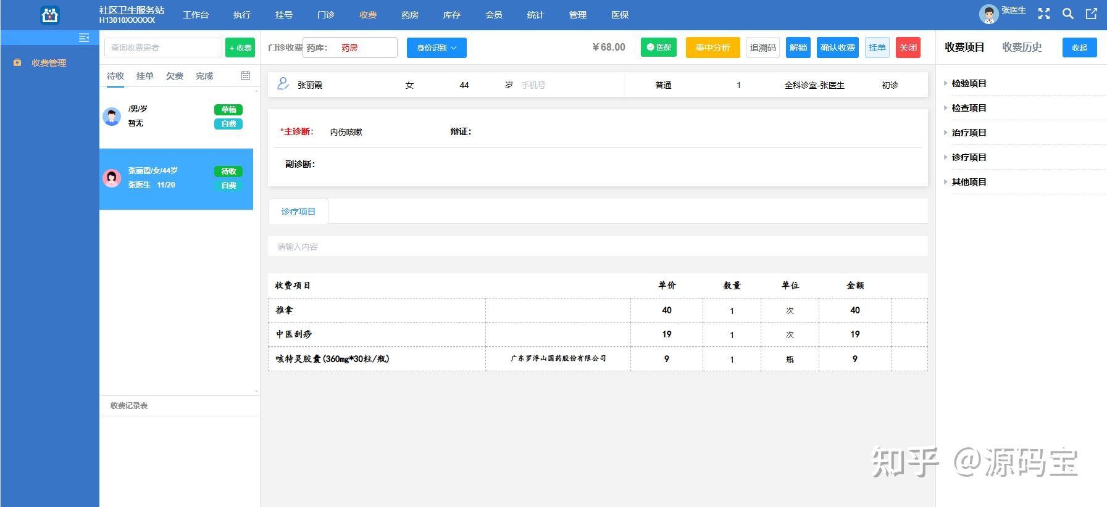Open the search magnifier icon

click(1067, 14)
